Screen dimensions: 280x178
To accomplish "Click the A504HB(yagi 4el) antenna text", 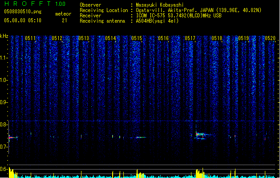I will [x=157, y=21].
